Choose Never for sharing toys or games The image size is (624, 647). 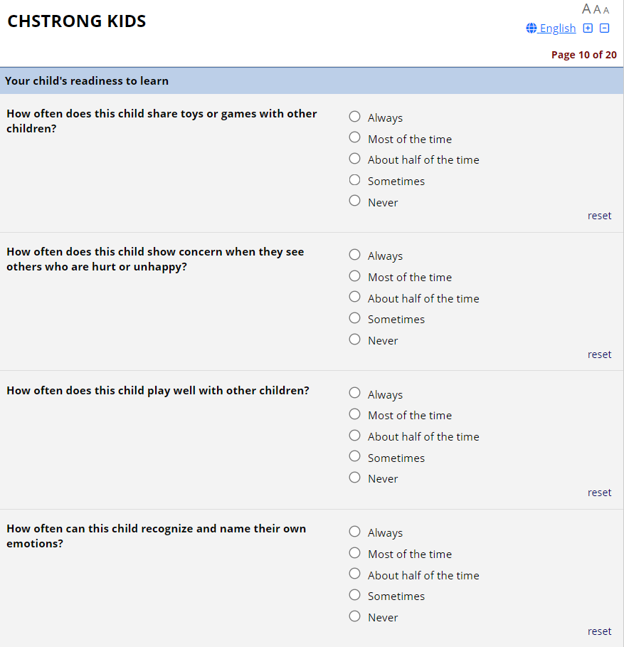click(355, 201)
